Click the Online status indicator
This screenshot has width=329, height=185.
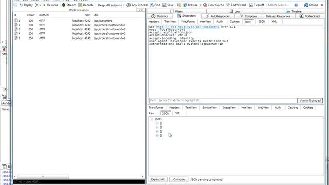[311, 5]
